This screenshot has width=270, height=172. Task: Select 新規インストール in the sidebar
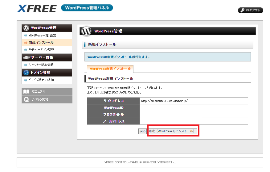(x=47, y=42)
